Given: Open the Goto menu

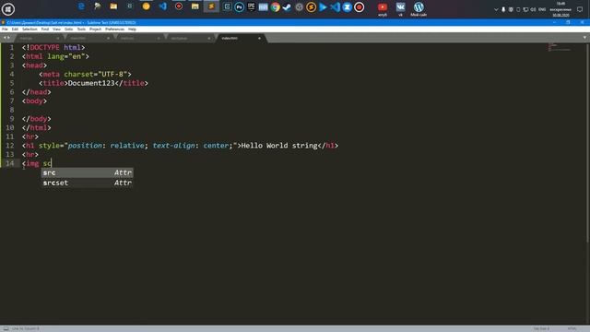Looking at the screenshot, I should pos(68,29).
